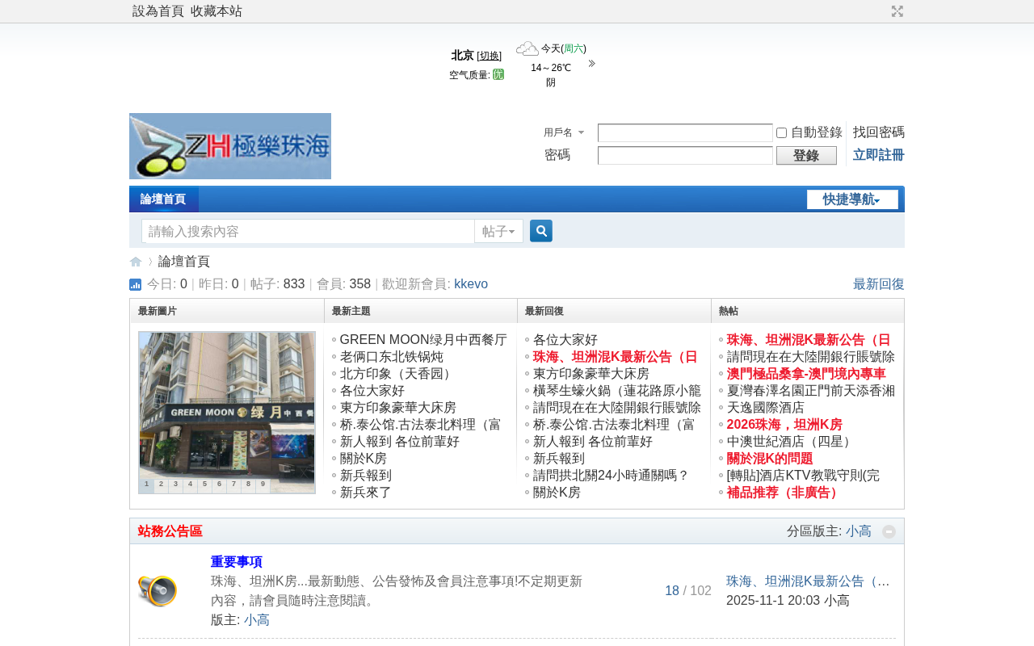Enable the 自動登錄 checkbox
This screenshot has height=646, width=1034.
[781, 132]
